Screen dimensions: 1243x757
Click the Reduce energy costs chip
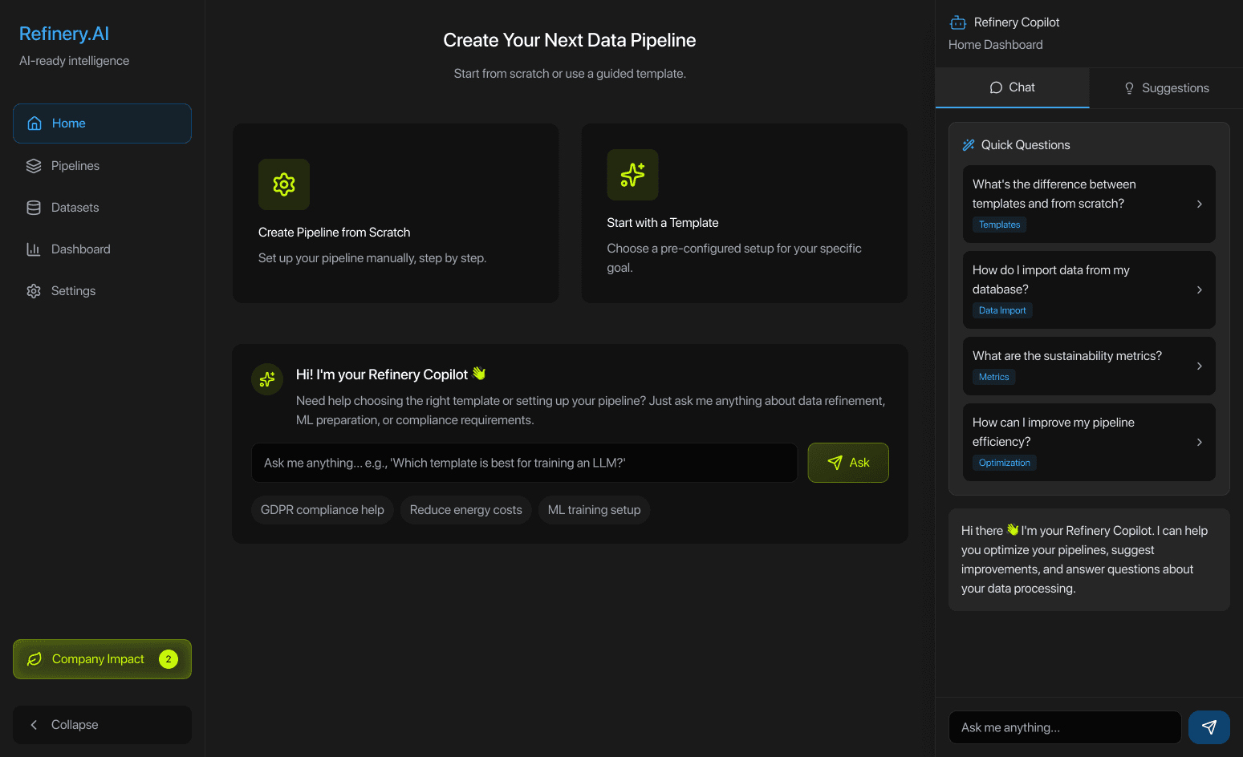466,510
